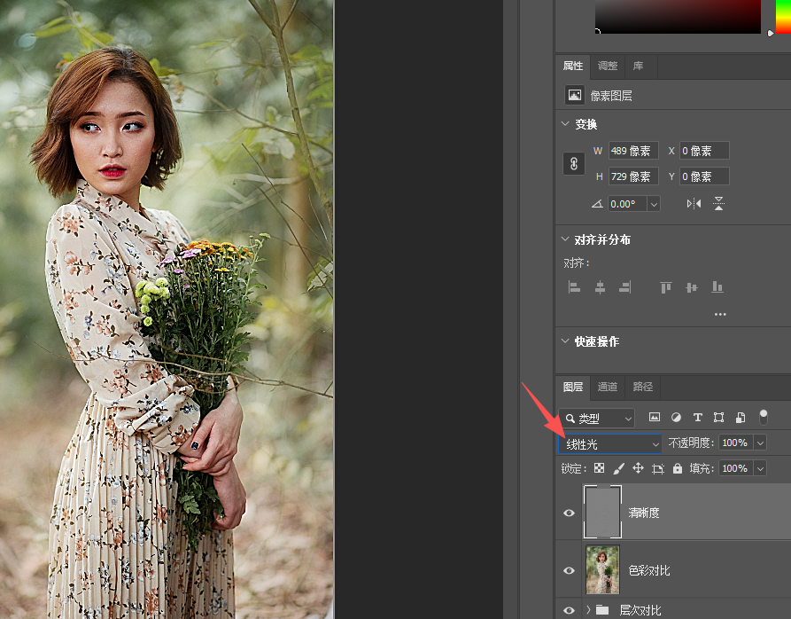Filter layers by pixel layer icon

point(655,417)
